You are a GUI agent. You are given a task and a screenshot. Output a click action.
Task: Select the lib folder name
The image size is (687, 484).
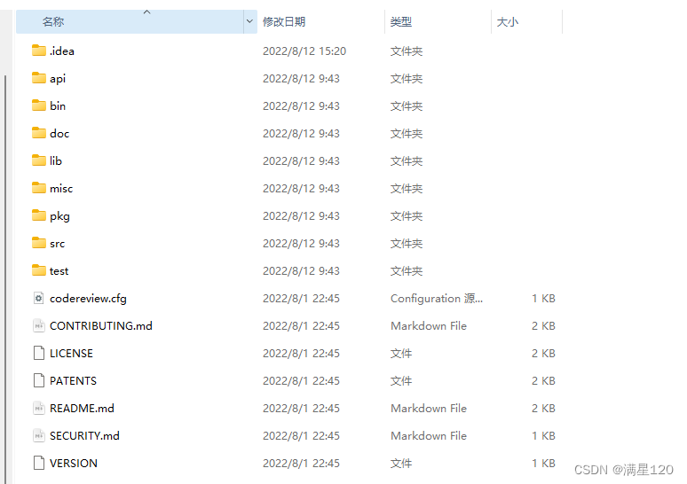[56, 161]
